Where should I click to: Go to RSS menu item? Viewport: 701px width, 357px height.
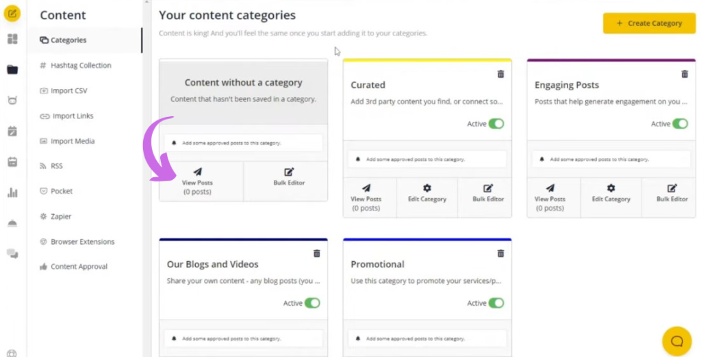click(x=51, y=166)
